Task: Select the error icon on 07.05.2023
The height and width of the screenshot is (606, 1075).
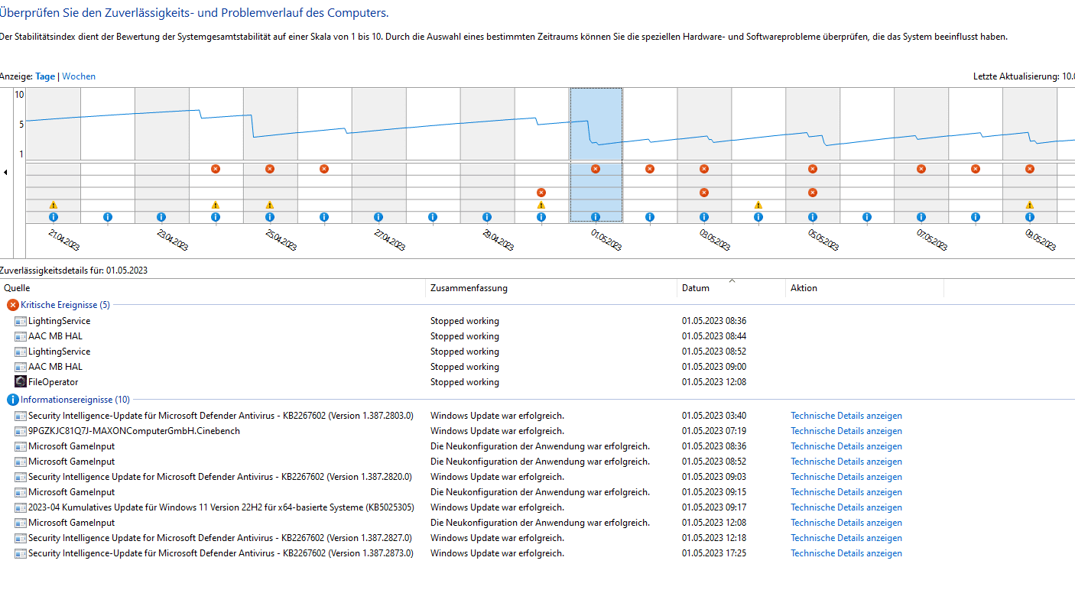Action: pos(921,169)
